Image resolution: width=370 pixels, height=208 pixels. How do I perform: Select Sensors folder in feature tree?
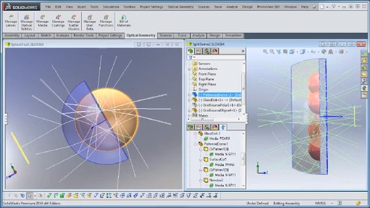pos(204,64)
